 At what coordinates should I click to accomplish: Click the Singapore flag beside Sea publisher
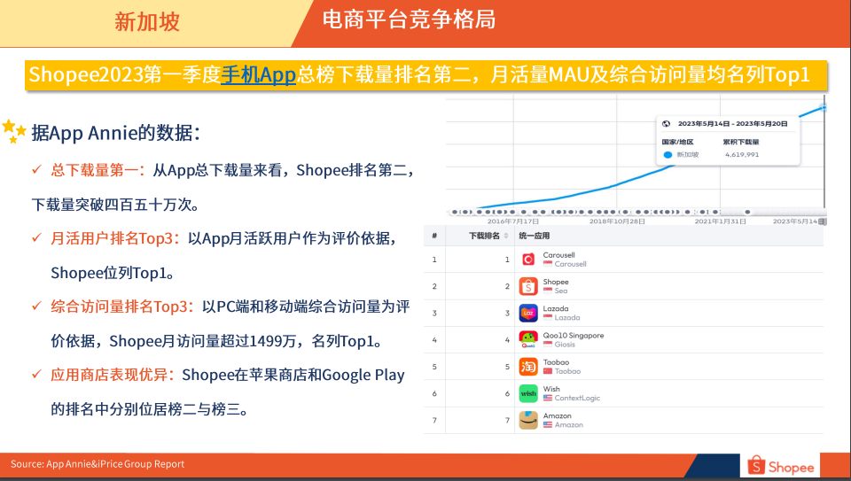pos(548,291)
